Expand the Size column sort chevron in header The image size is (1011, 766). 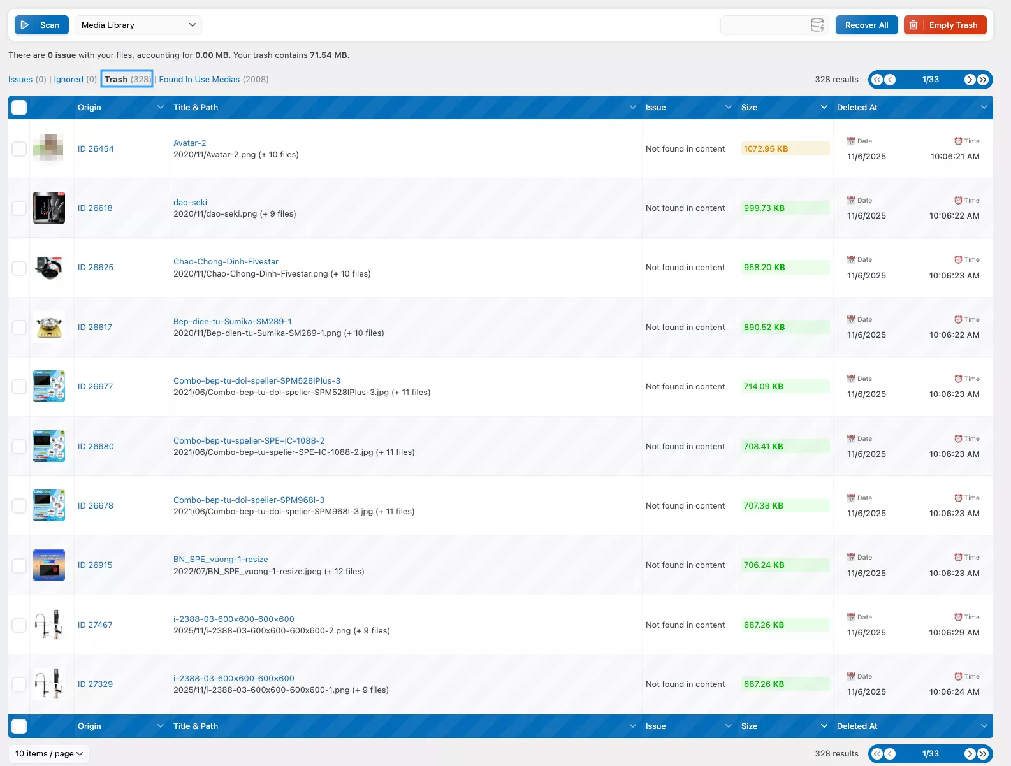(x=824, y=108)
